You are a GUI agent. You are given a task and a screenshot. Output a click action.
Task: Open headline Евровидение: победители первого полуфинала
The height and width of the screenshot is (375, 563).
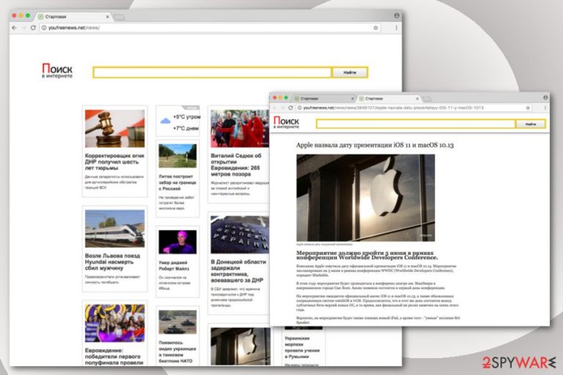[x=114, y=357]
